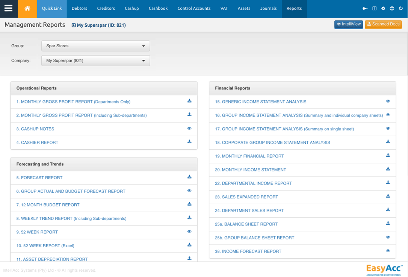Open the 23. SALES EXPANDED REPORT link
Viewport: 408px width, 277px height.
pyautogui.click(x=246, y=197)
